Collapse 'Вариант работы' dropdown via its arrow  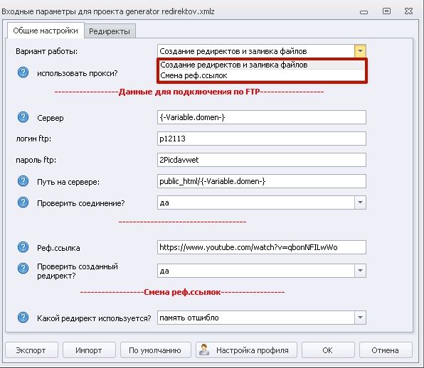360,51
